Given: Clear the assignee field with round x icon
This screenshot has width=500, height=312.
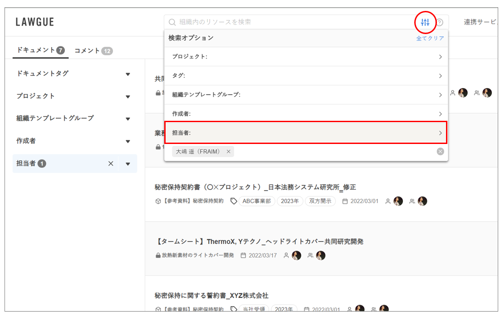Looking at the screenshot, I should point(440,152).
